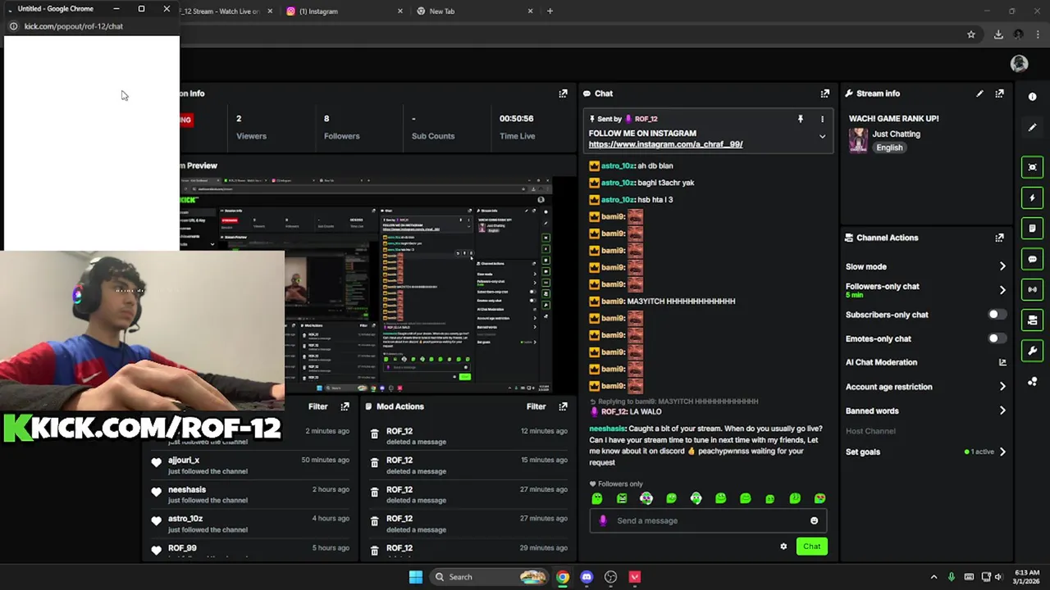1050x590 pixels.
Task: Toggle channel actions widget in sidebar
Action: point(1032,320)
